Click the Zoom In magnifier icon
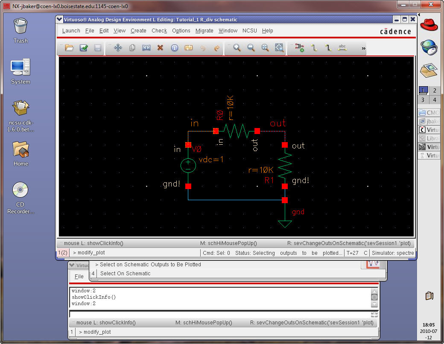 [237, 48]
